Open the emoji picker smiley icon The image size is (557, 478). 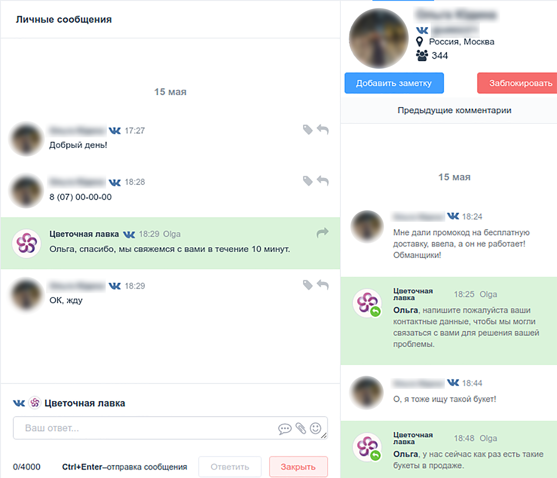(x=316, y=428)
